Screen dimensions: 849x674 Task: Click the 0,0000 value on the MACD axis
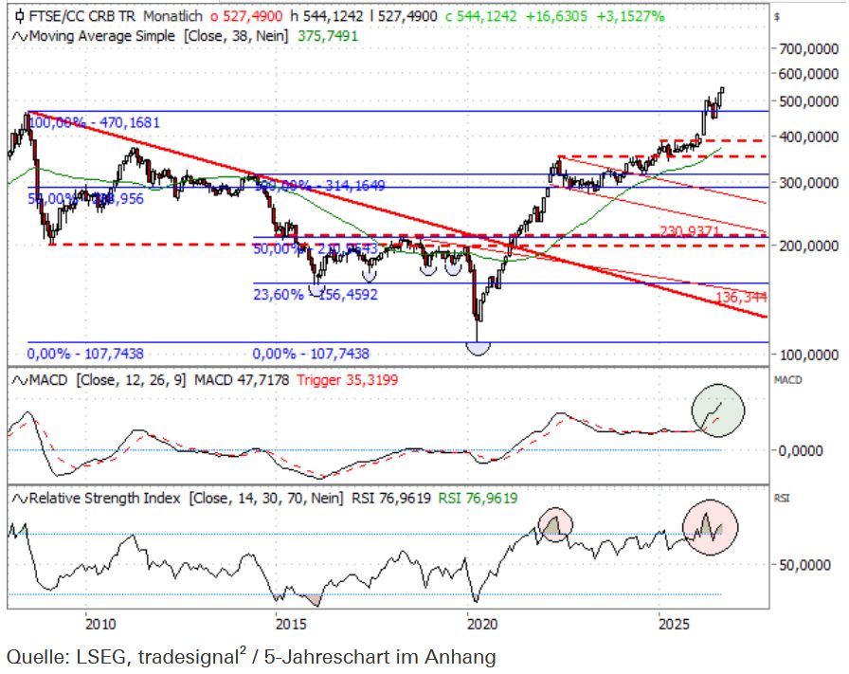click(x=801, y=451)
